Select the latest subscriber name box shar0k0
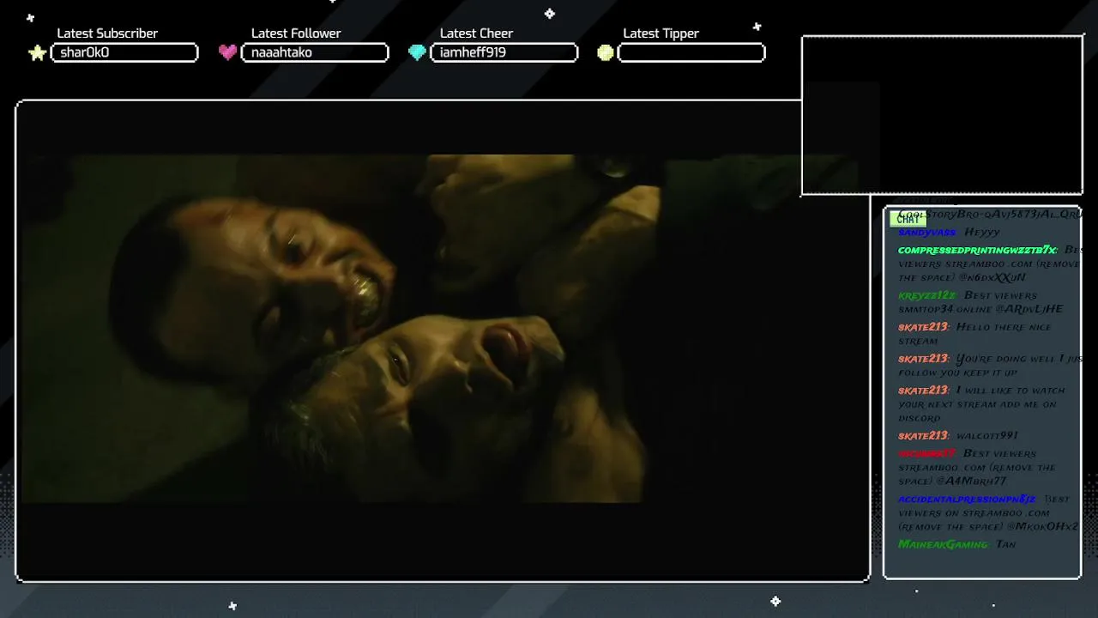This screenshot has height=618, width=1098. tap(124, 52)
